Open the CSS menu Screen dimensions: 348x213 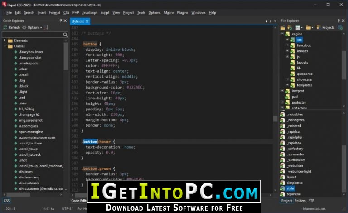[66, 12]
